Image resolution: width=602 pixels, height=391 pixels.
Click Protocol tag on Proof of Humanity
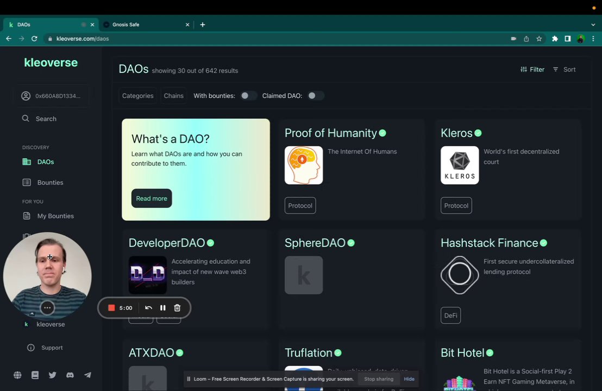pyautogui.click(x=300, y=206)
